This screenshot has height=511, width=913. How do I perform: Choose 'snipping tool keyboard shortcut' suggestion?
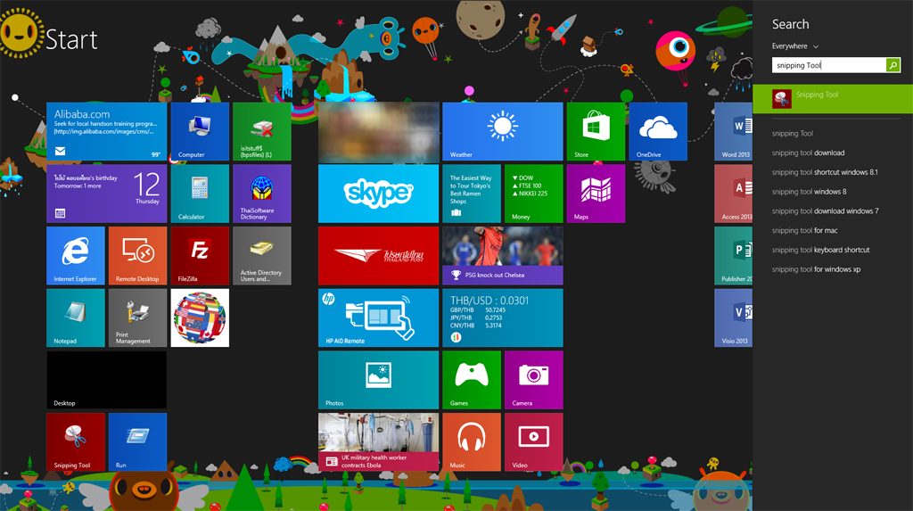coord(821,250)
